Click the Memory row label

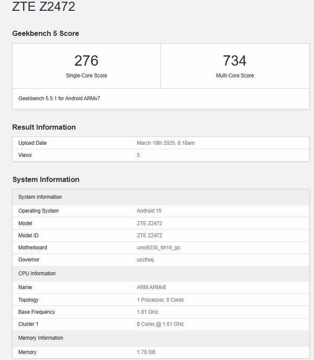[27, 352]
